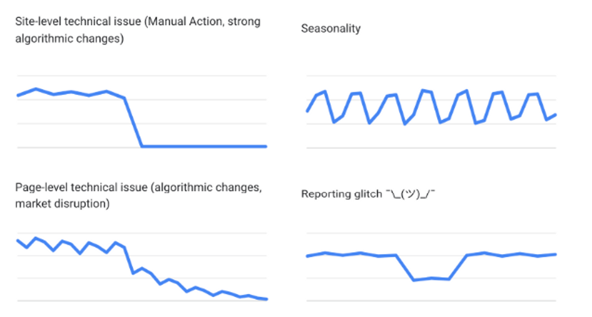The height and width of the screenshot is (317, 592).
Task: Click the tallest peak in the Seasonality chart
Action: [423, 90]
